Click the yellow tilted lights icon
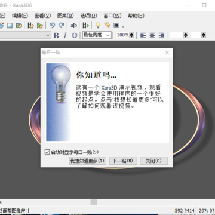The height and width of the screenshot is (215, 215). point(107,25)
